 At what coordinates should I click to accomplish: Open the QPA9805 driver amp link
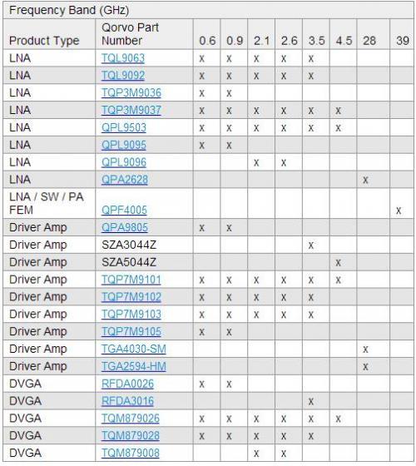[x=125, y=227]
